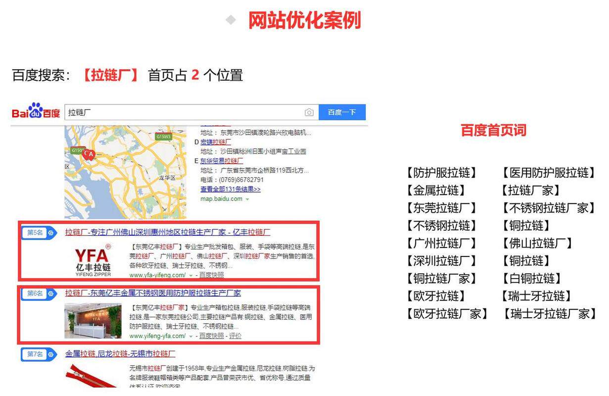Click the keyword 【拉链厂家】

coord(530,190)
